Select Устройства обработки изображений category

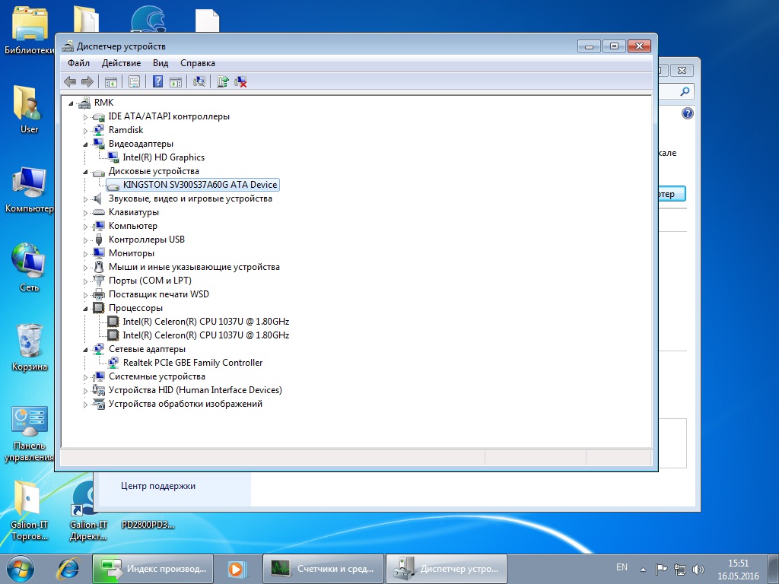click(x=186, y=404)
